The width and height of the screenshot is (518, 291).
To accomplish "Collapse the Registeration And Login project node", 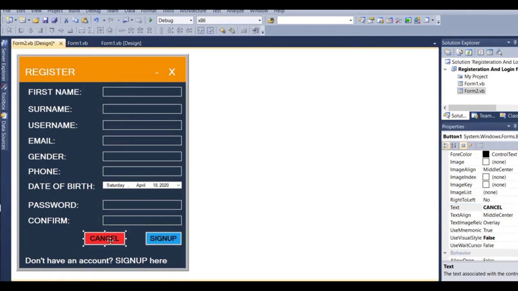I will [445, 69].
